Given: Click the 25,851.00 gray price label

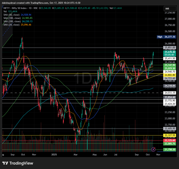Looking at the screenshot, I should tap(170, 48).
